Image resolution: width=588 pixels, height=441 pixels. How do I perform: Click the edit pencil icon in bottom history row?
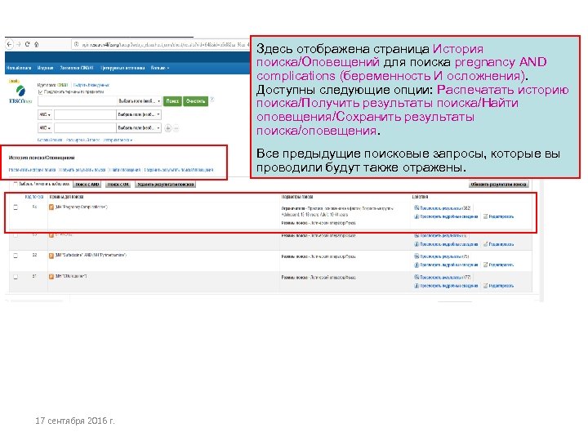tap(486, 286)
